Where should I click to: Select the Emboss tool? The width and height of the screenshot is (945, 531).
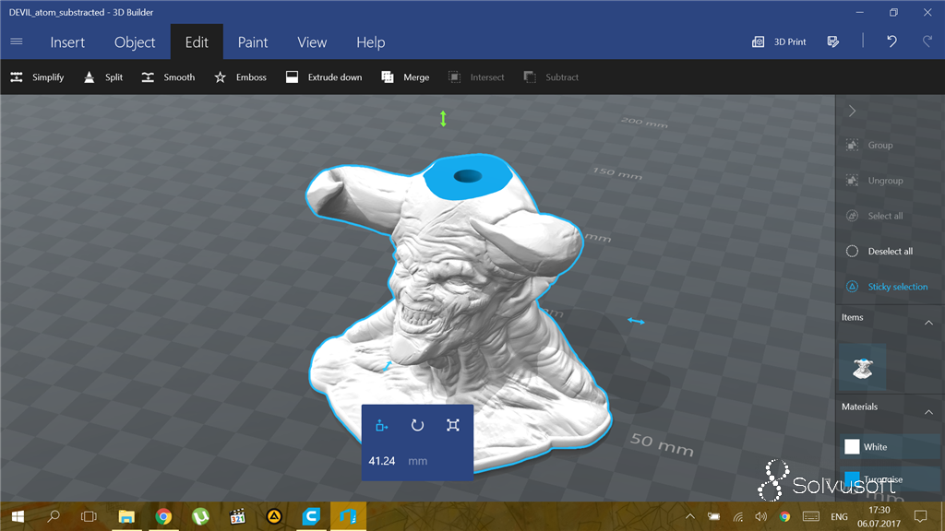[241, 77]
